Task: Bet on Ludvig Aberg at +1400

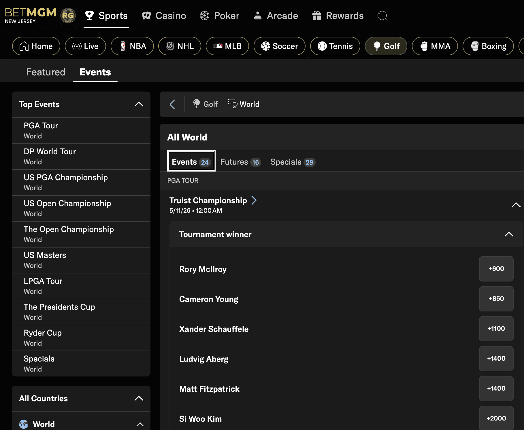Action: (x=496, y=359)
